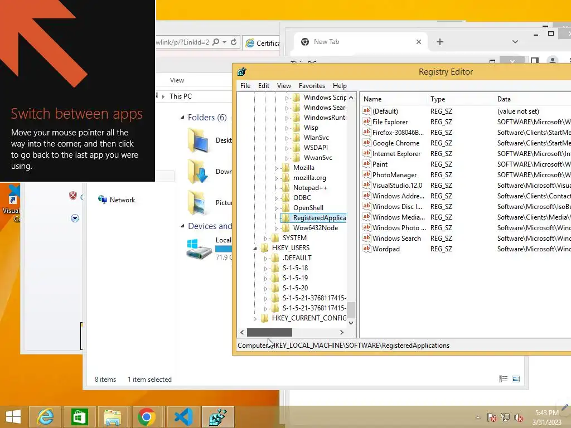Click the tree horizontal scroll-left arrow
This screenshot has height=428, width=571.
coord(242,332)
